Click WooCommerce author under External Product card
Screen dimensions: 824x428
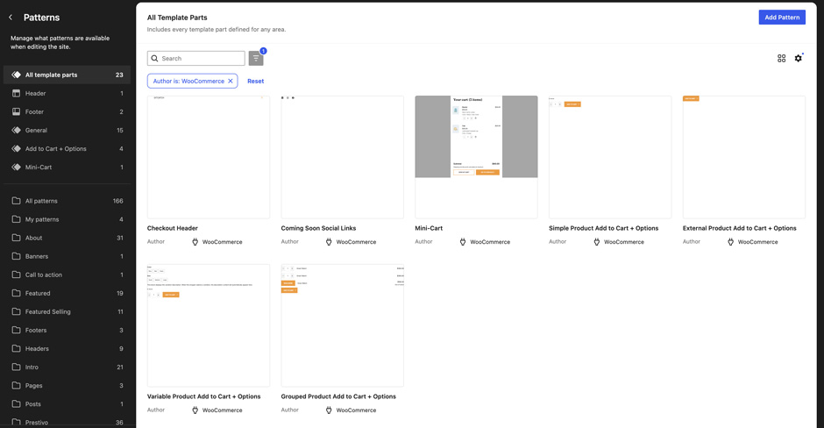[x=757, y=242]
